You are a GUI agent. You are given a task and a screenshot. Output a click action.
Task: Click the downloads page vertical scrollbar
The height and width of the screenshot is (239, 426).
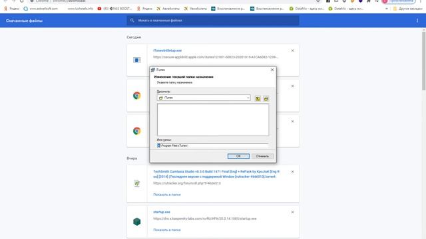click(x=423, y=61)
